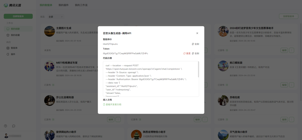Open more options on 2024扣叮追梦营 card
Screen dimensions: 302x140
pyautogui.click(x=292, y=50)
